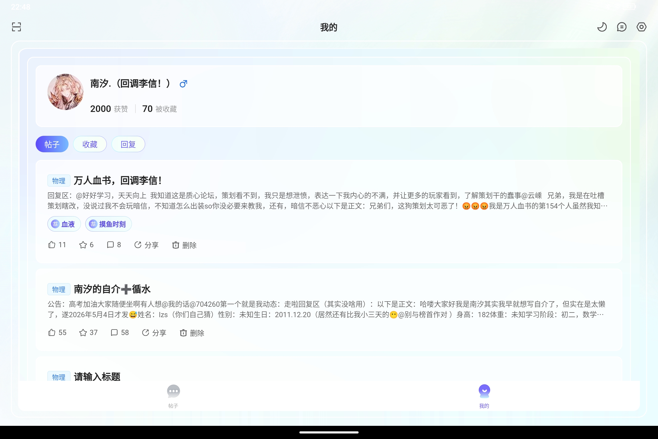This screenshot has width=658, height=439.
Task: Share the 南汐的自介 post
Action: coord(154,333)
